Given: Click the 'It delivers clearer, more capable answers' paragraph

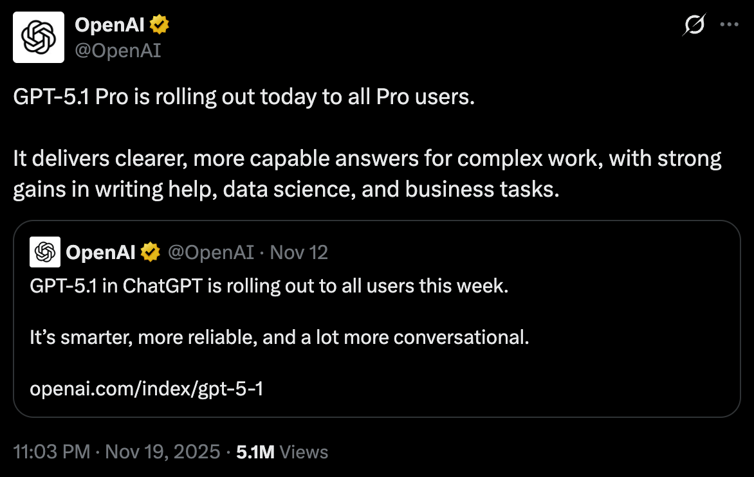Looking at the screenshot, I should [x=367, y=174].
